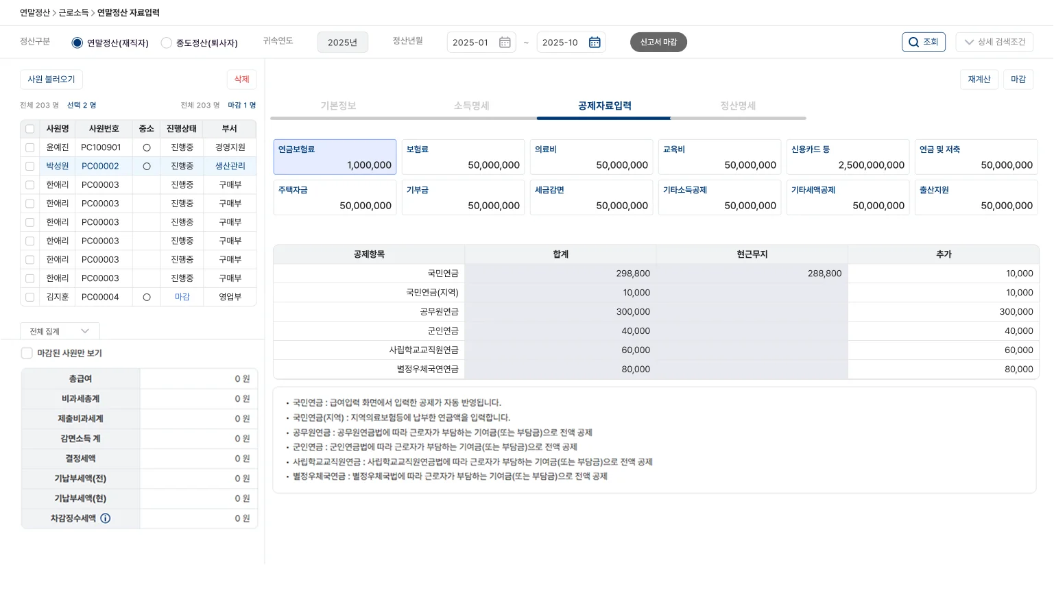Select the 신용카드 등 deduction card

[848, 157]
